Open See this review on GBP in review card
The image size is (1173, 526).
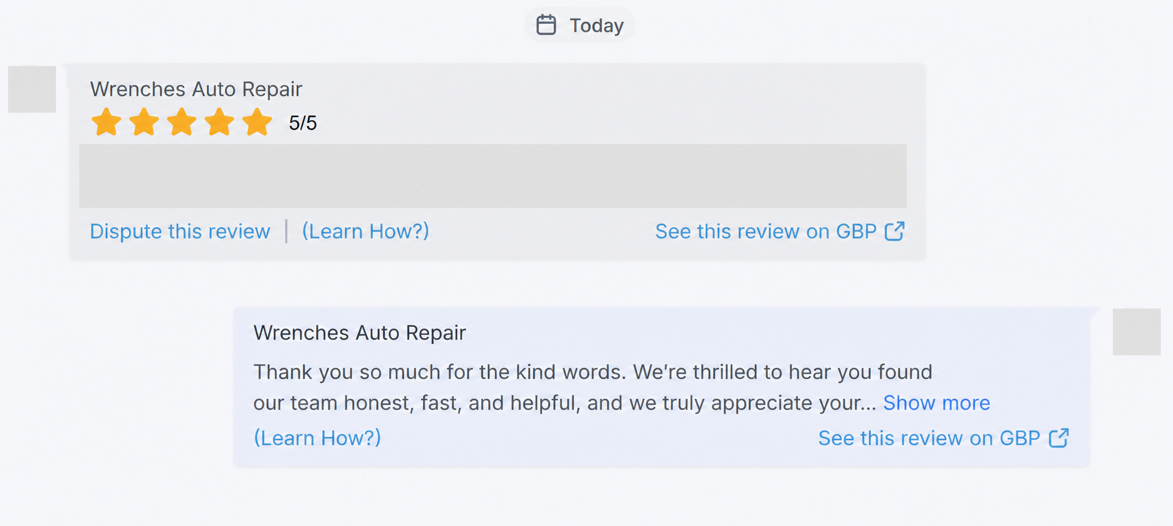(766, 231)
